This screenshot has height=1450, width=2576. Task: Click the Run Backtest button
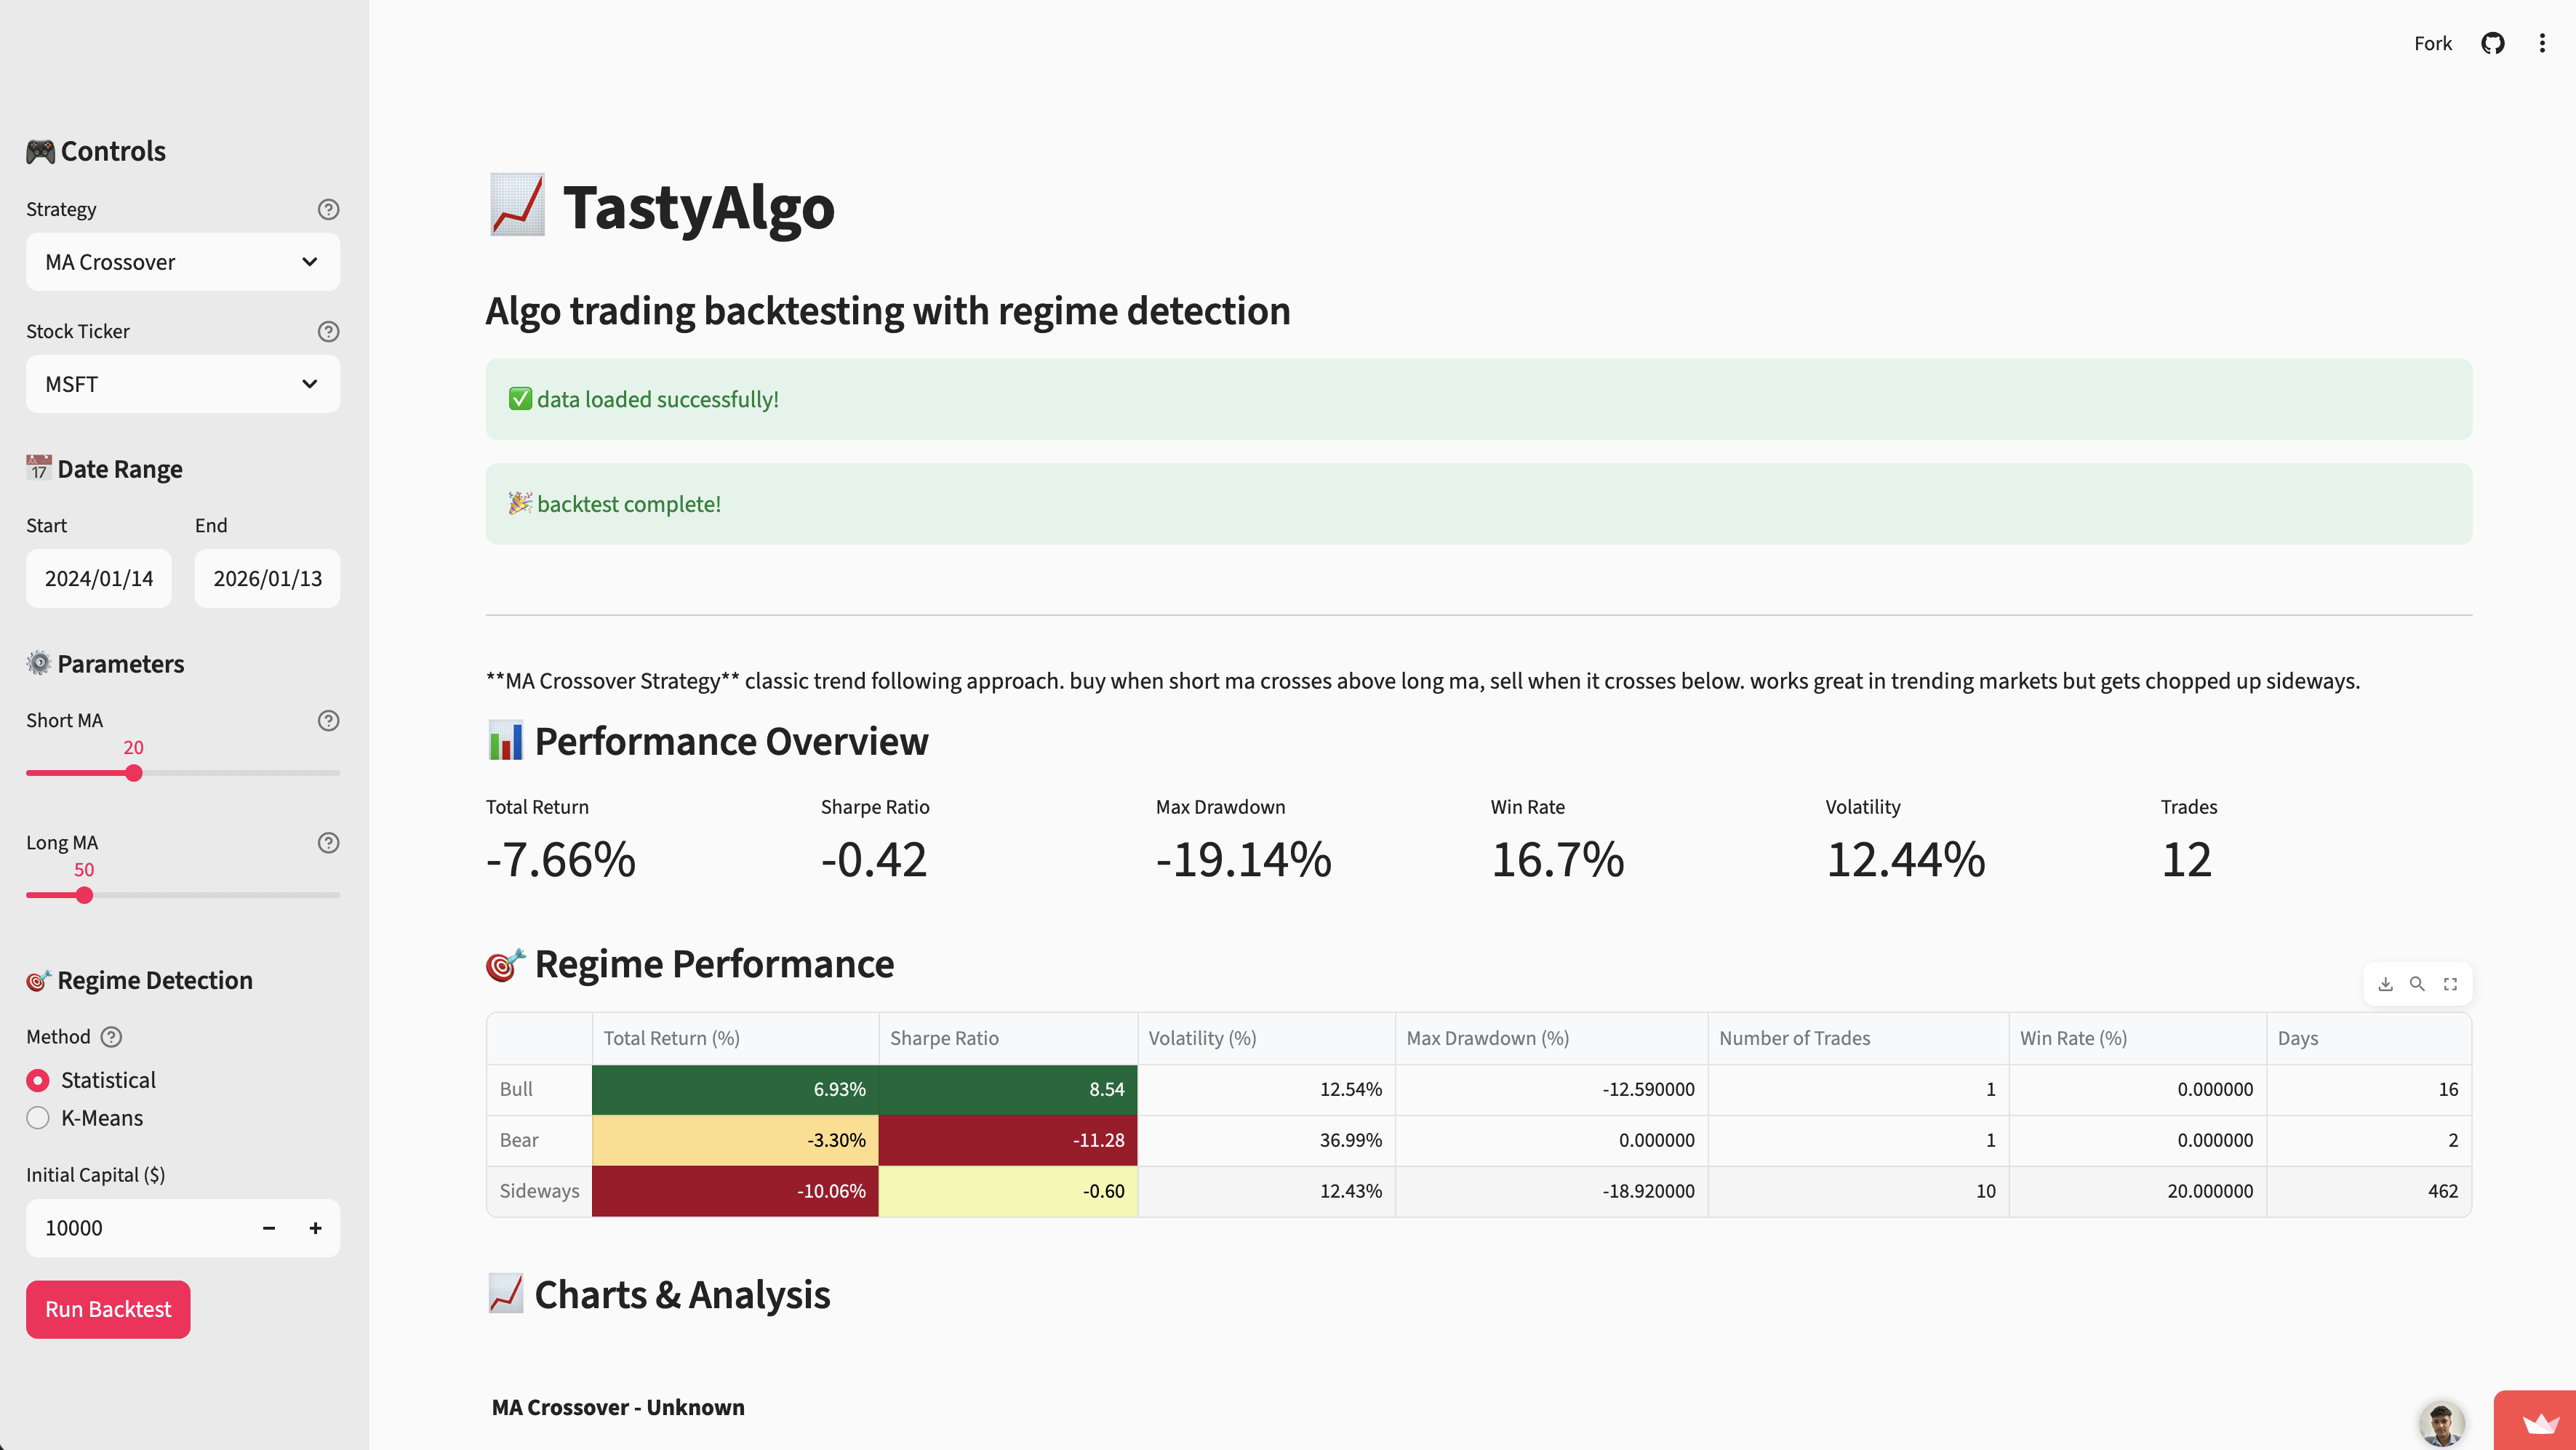[108, 1309]
